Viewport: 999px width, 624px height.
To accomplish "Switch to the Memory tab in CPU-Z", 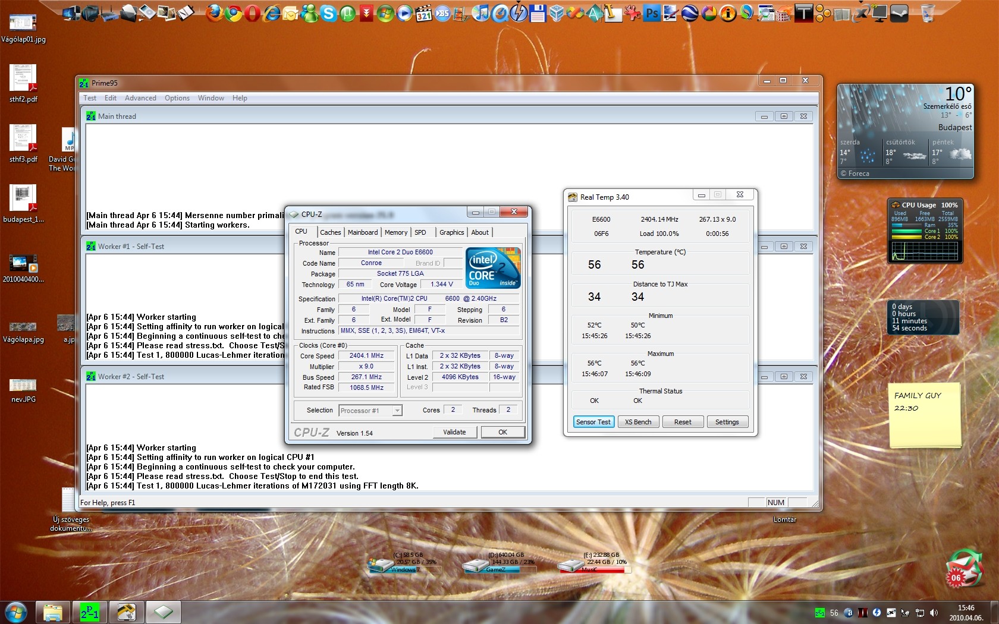I will click(x=396, y=232).
